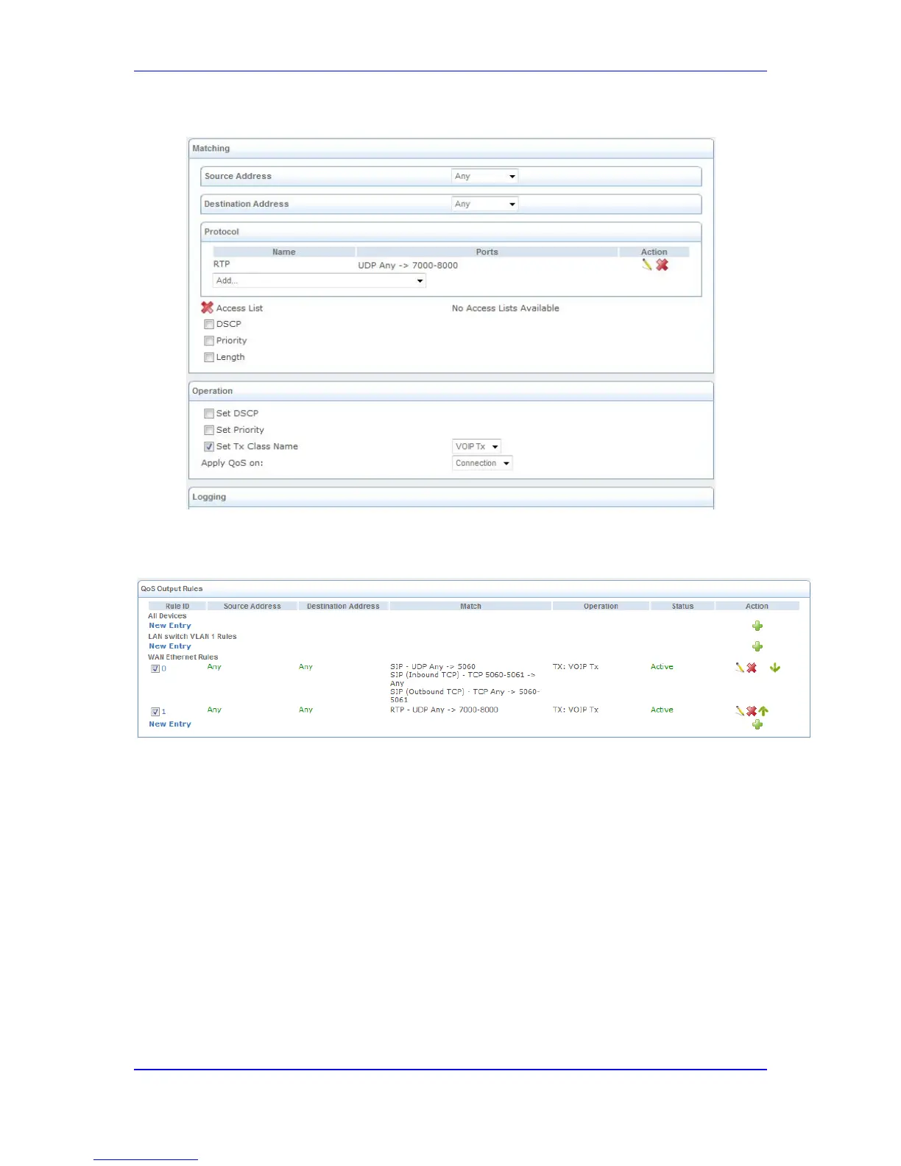Enable the DSCP matching checkbox
The height and width of the screenshot is (1166, 901).
(209, 324)
